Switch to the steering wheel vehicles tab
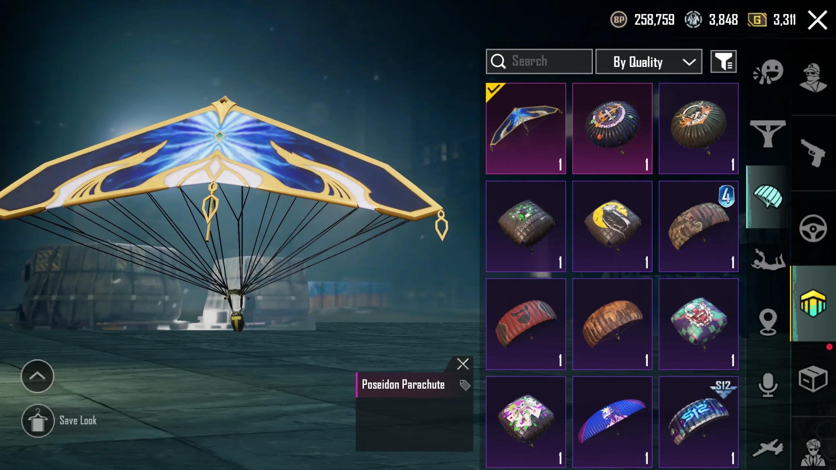The image size is (836, 470). point(813,228)
